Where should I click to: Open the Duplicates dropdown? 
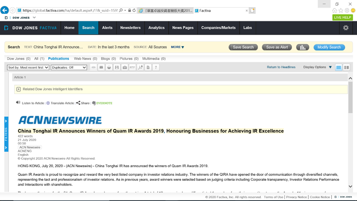[69, 67]
